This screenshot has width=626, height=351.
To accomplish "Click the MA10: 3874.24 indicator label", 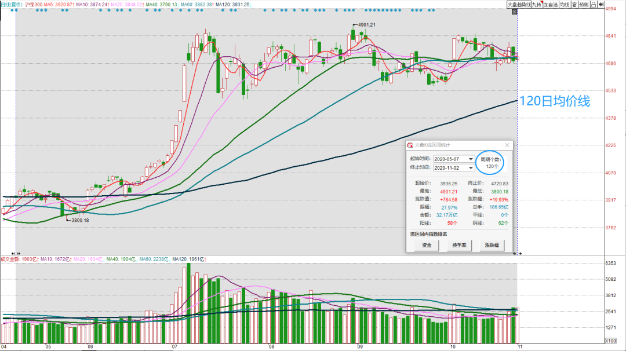I will click(x=93, y=5).
